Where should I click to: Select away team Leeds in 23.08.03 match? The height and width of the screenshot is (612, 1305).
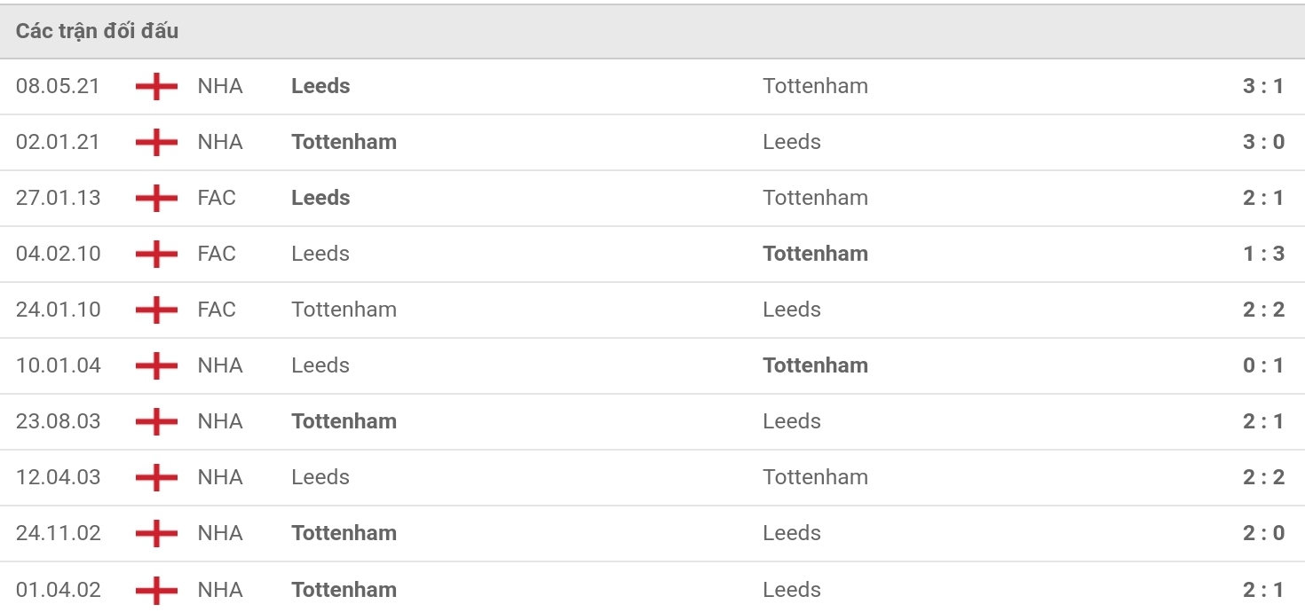791,421
